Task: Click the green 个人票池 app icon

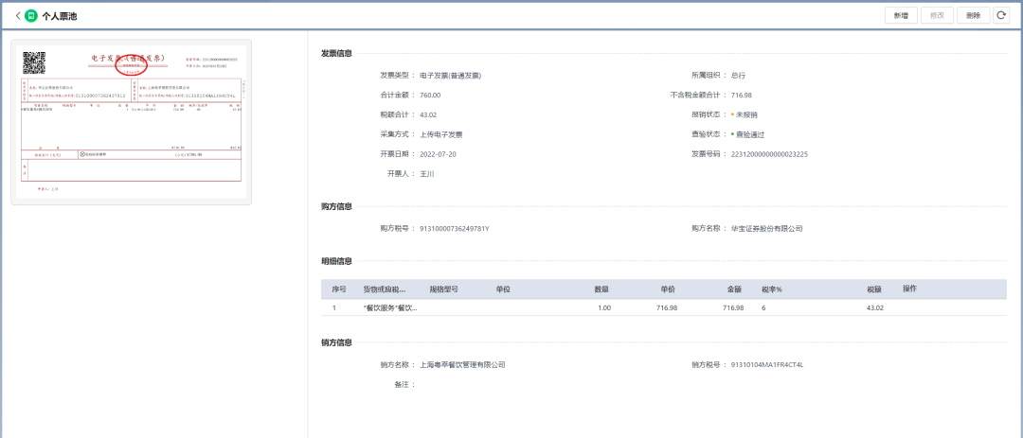Action: [31, 16]
